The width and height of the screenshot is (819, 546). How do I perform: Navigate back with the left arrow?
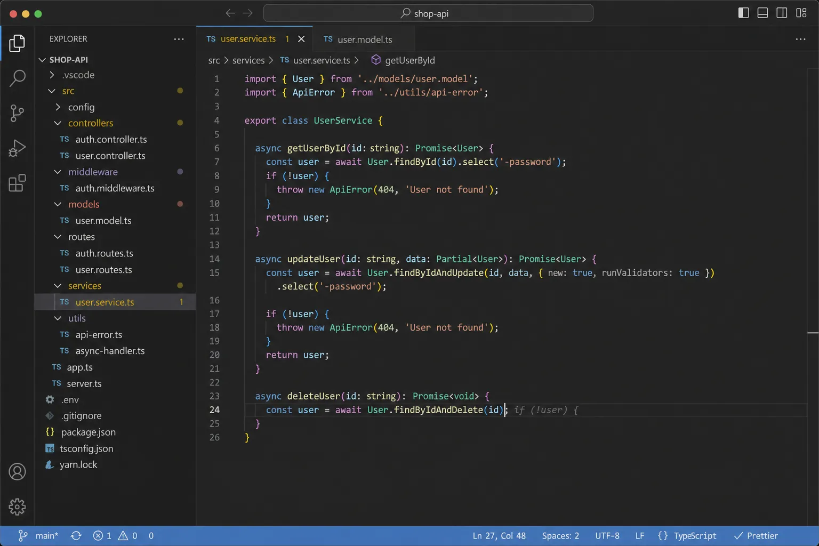pyautogui.click(x=230, y=13)
